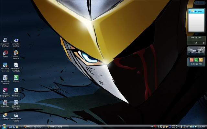Open the Internet shortcut icon
This screenshot has width=207, height=129.
(16, 53)
